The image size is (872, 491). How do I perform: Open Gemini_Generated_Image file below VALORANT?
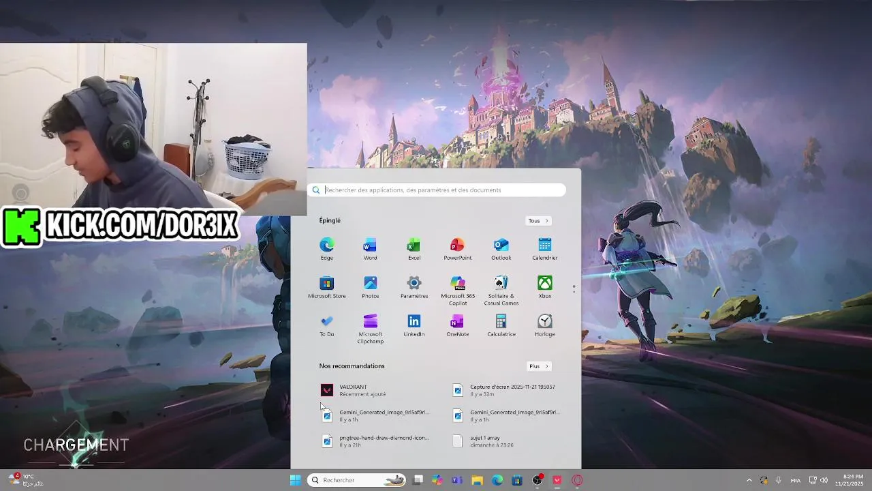point(376,415)
